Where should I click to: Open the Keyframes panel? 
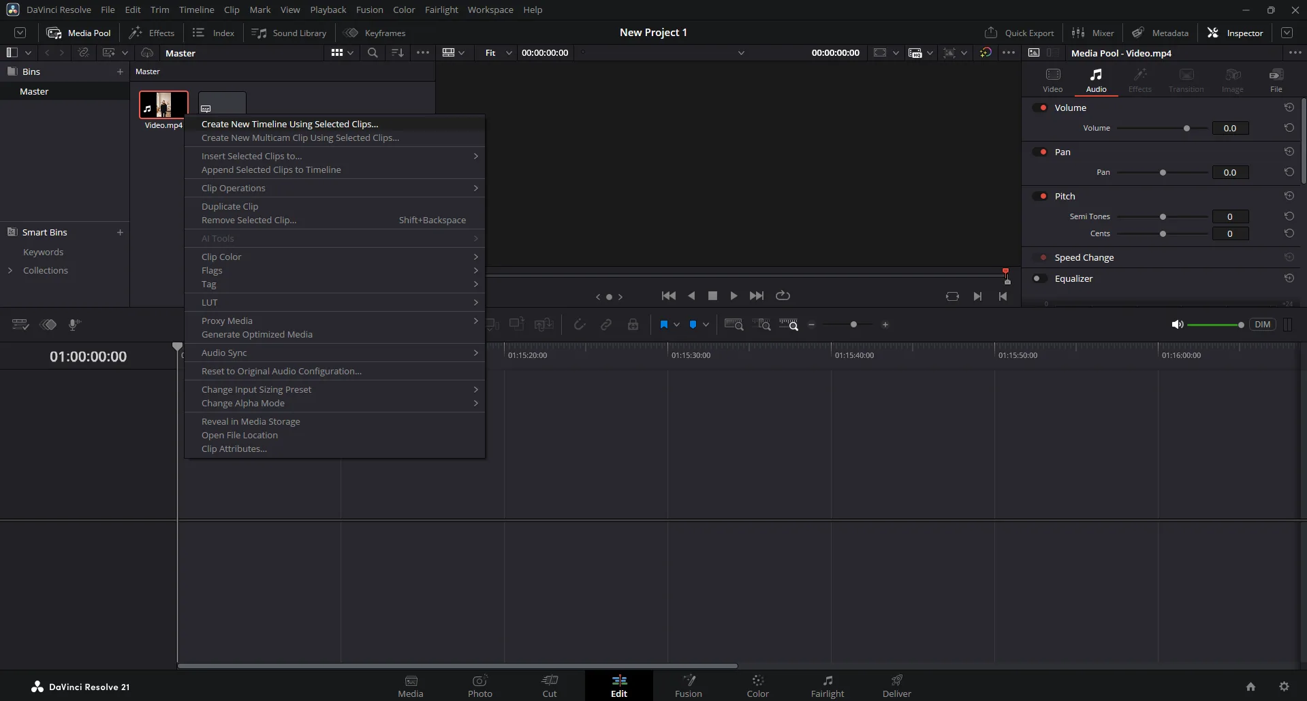(375, 33)
